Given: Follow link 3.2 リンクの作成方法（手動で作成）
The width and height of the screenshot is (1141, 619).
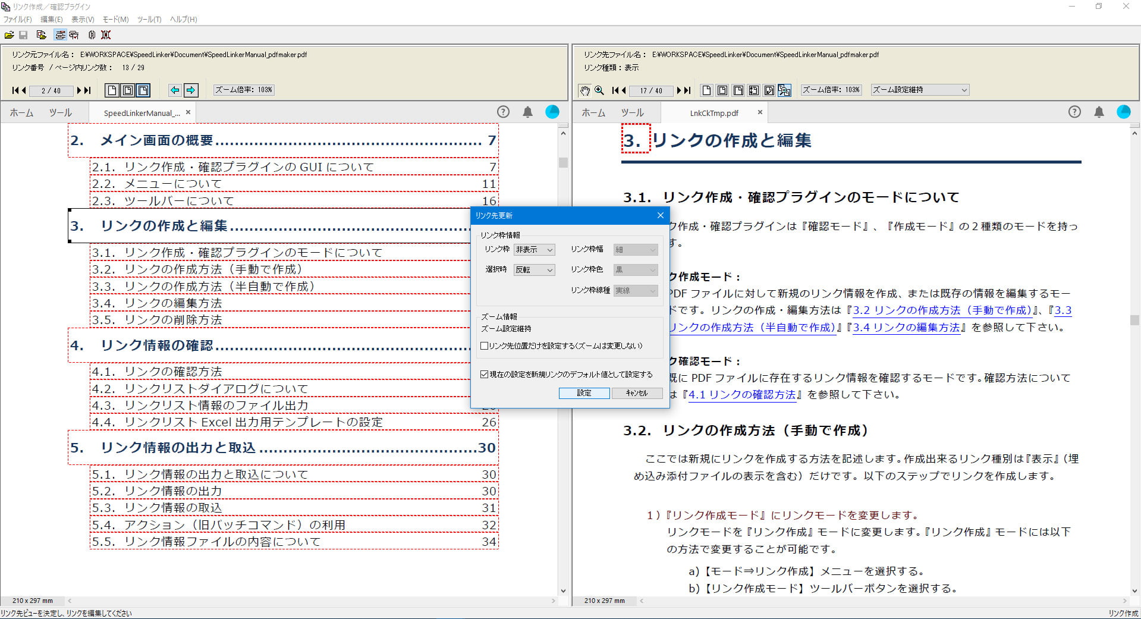Looking at the screenshot, I should pos(942,310).
